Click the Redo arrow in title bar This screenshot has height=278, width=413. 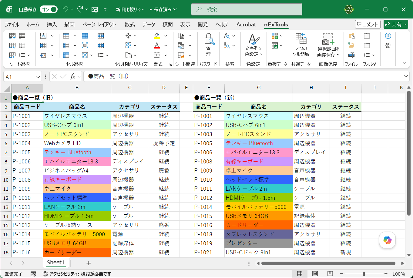(x=80, y=9)
